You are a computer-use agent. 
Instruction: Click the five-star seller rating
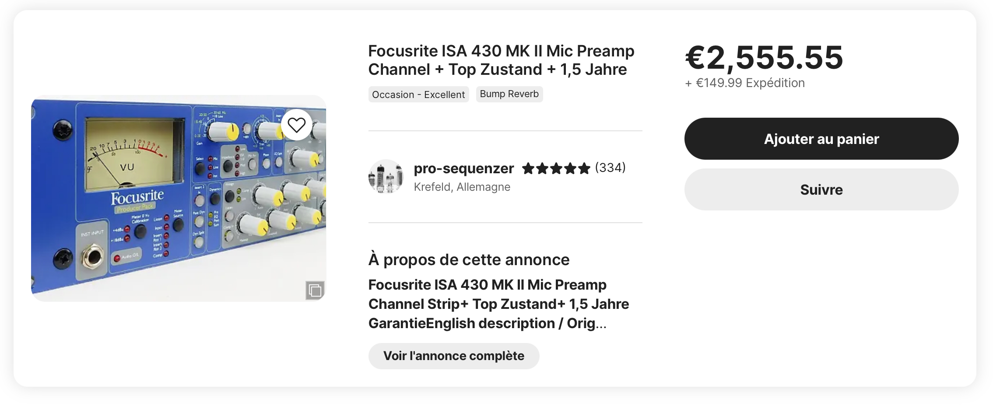556,168
